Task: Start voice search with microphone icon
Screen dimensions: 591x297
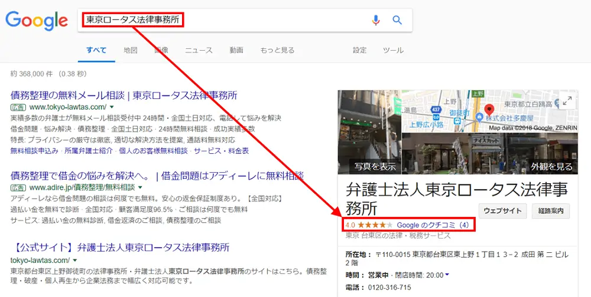Action: (x=375, y=20)
